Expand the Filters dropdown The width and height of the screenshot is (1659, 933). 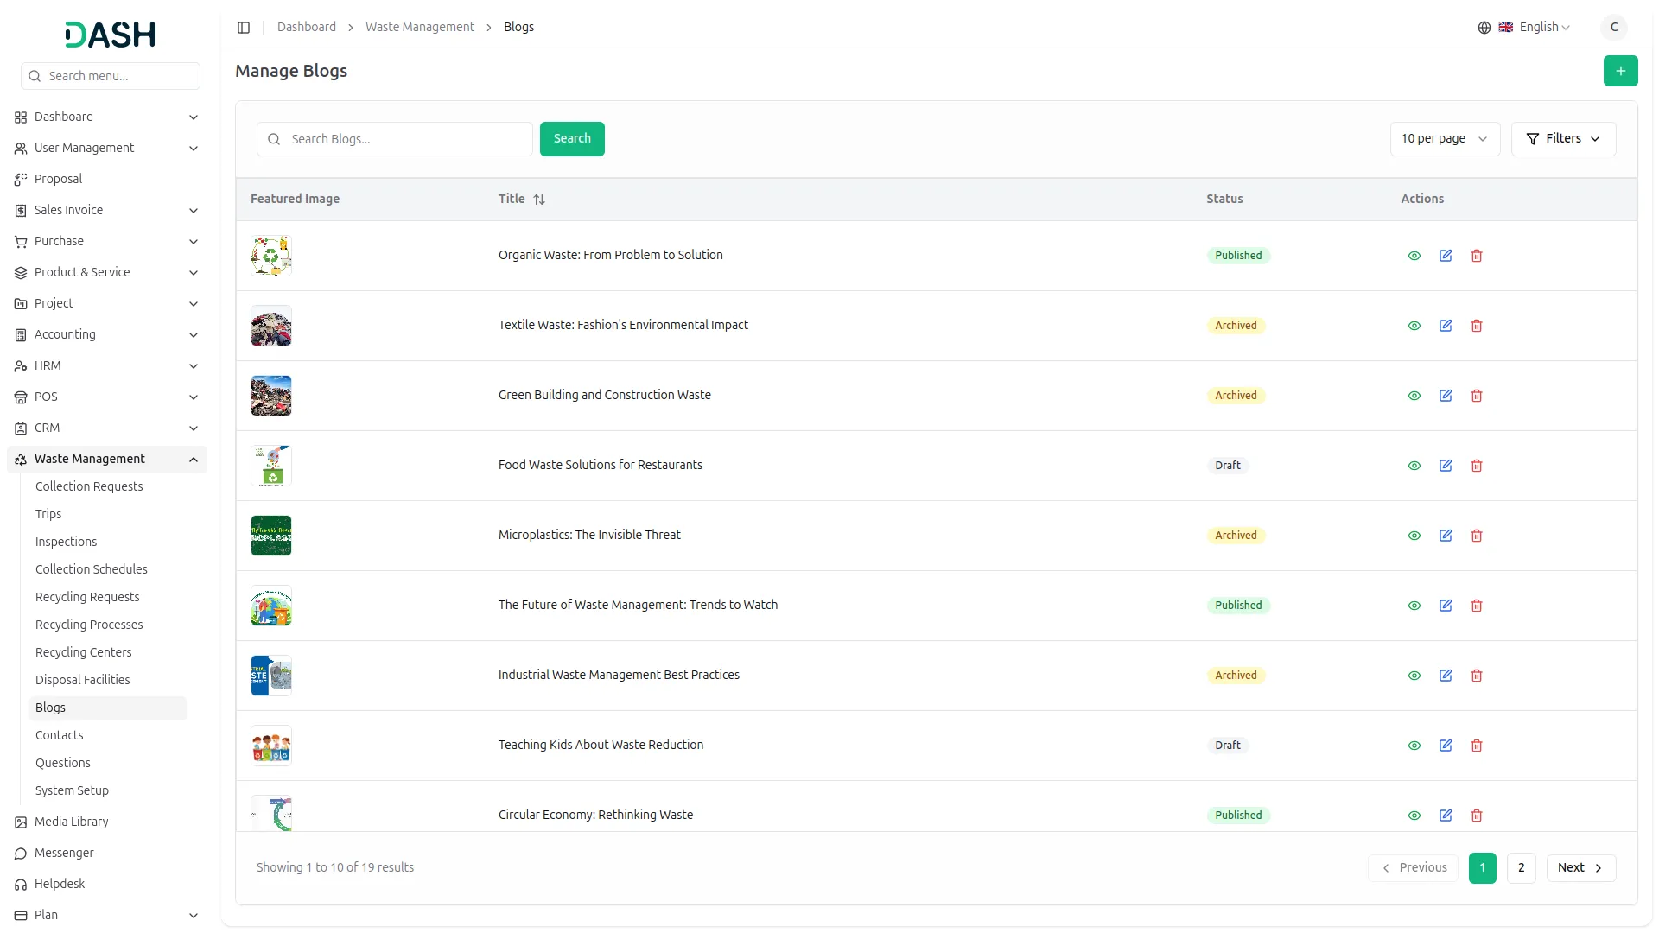1562,139
